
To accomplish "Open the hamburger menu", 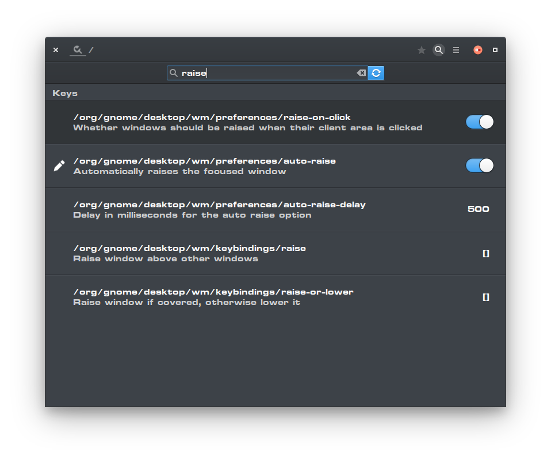I will (x=456, y=50).
